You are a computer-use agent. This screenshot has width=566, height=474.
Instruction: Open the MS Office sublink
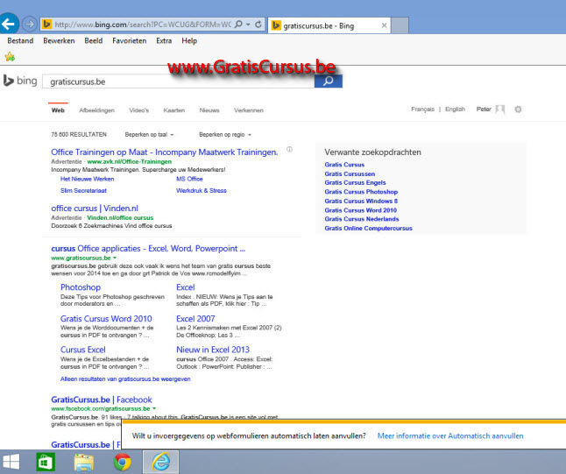[x=189, y=179]
